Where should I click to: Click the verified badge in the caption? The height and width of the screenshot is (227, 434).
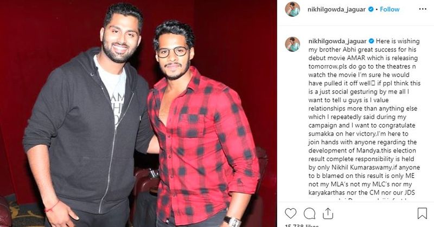coord(372,41)
